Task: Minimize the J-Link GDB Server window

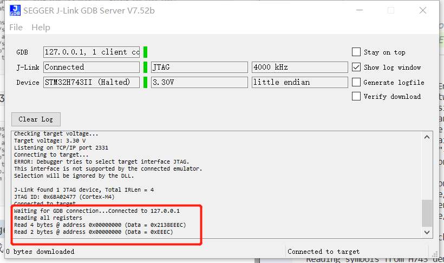Action: coord(360,10)
